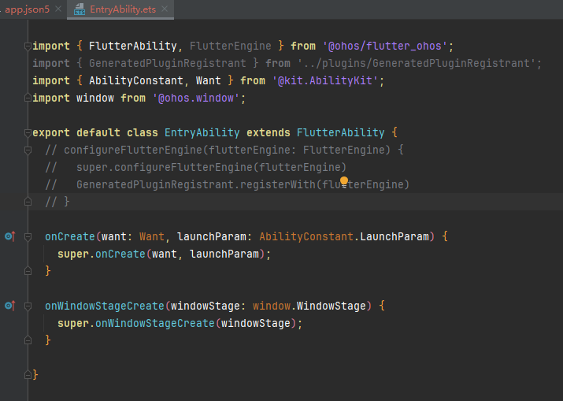Close the EntryAbility.ets tab
This screenshot has width=563, height=401.
(165, 9)
